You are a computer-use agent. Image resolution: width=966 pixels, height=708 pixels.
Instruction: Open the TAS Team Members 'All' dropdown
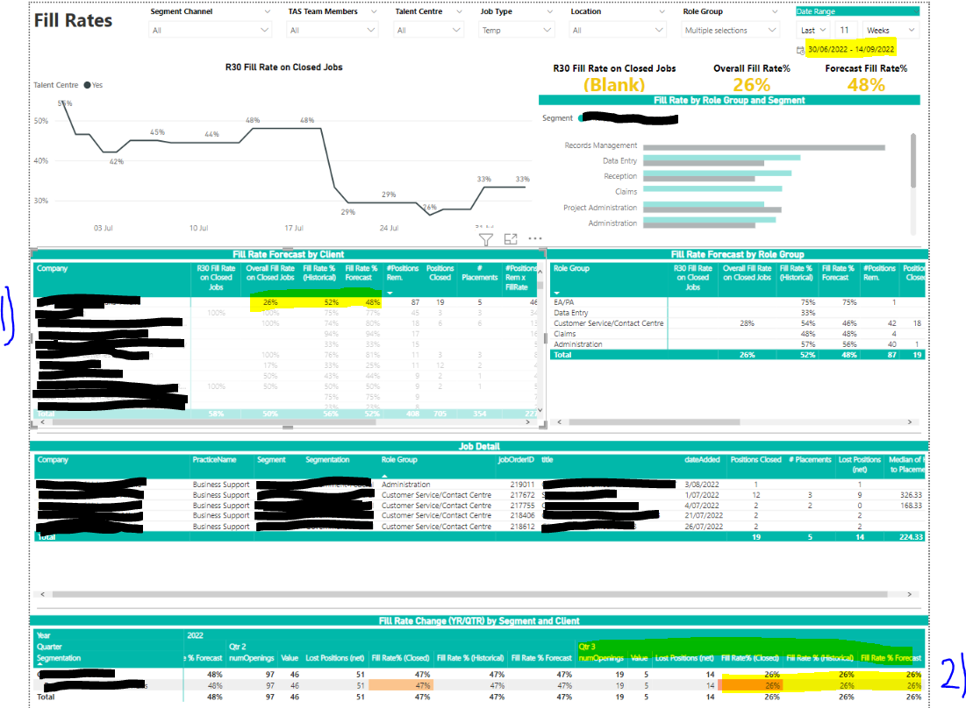(x=332, y=30)
